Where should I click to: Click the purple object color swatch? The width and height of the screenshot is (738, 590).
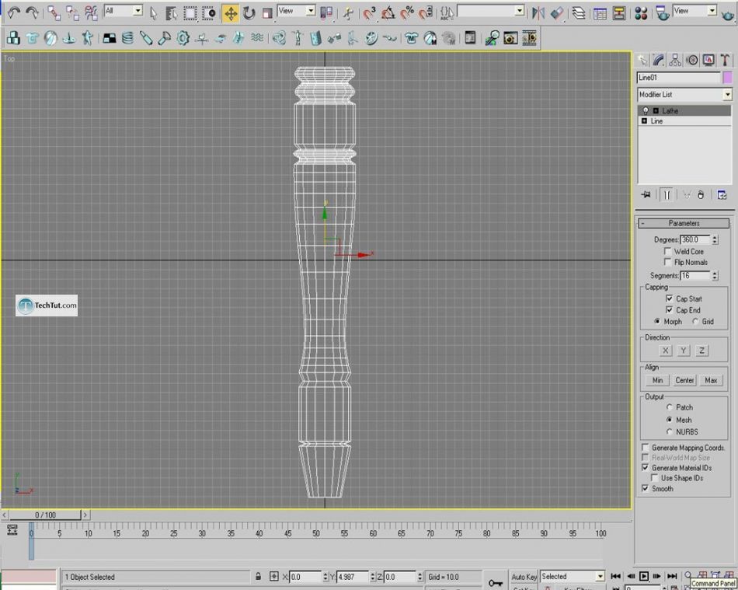727,78
